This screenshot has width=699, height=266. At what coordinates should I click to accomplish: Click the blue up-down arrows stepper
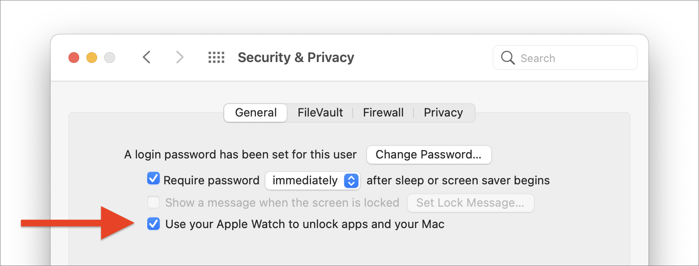pos(351,180)
